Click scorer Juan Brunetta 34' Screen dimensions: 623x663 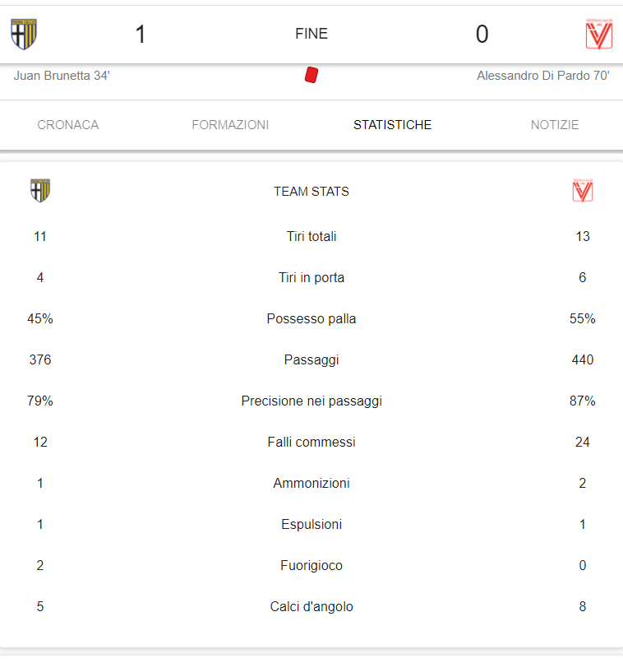pyautogui.click(x=62, y=76)
